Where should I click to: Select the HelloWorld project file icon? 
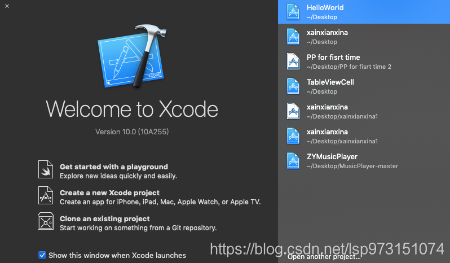click(x=293, y=12)
